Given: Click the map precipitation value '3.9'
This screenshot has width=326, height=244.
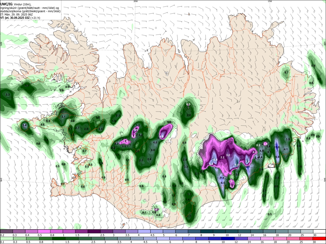Looking at the screenshot, I should coord(288,140).
